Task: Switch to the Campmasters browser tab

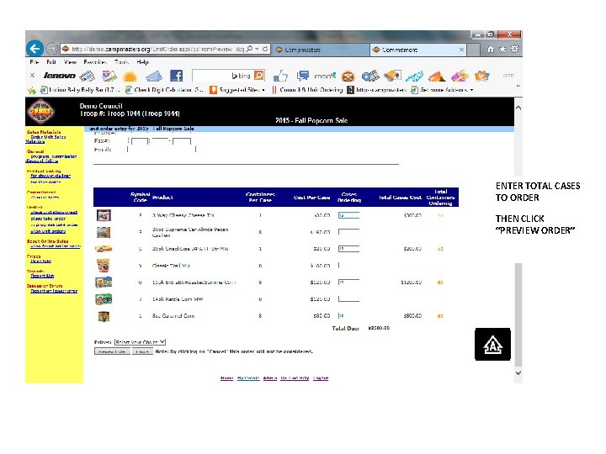Action: (320, 50)
